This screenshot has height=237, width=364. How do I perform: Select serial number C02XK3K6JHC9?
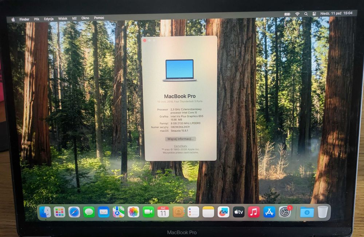coord(180,127)
